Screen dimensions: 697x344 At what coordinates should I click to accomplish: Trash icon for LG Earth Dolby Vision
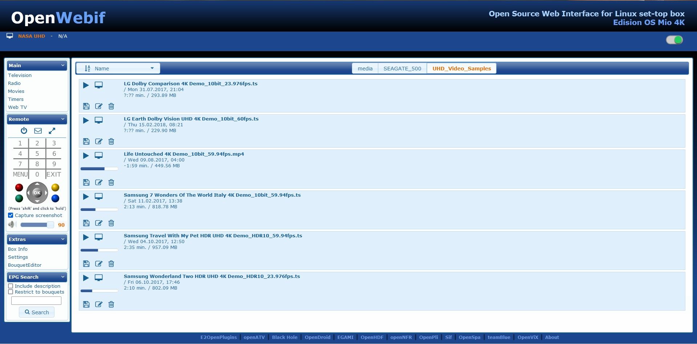click(111, 142)
